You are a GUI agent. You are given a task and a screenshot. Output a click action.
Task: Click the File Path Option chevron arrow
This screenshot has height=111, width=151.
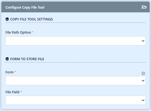click(143, 41)
